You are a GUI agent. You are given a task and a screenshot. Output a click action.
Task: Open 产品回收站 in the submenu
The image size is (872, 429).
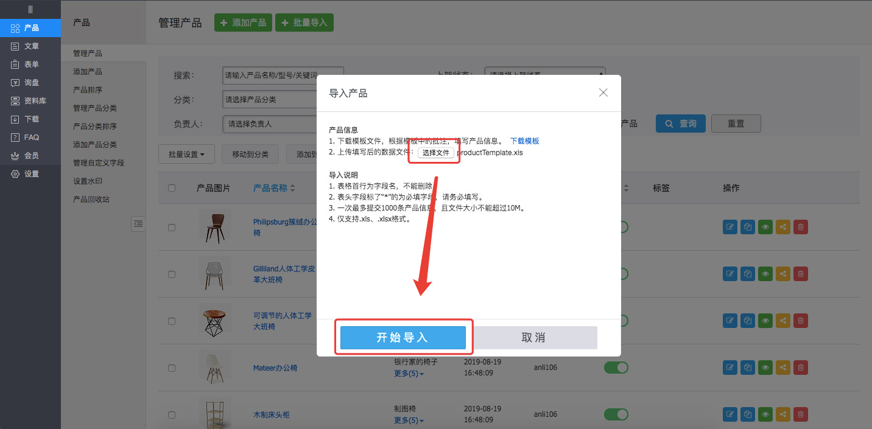91,200
